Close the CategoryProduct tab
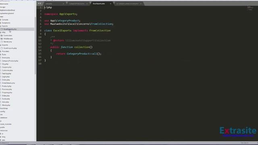Screen dimensions: 258x145 point(87,4)
